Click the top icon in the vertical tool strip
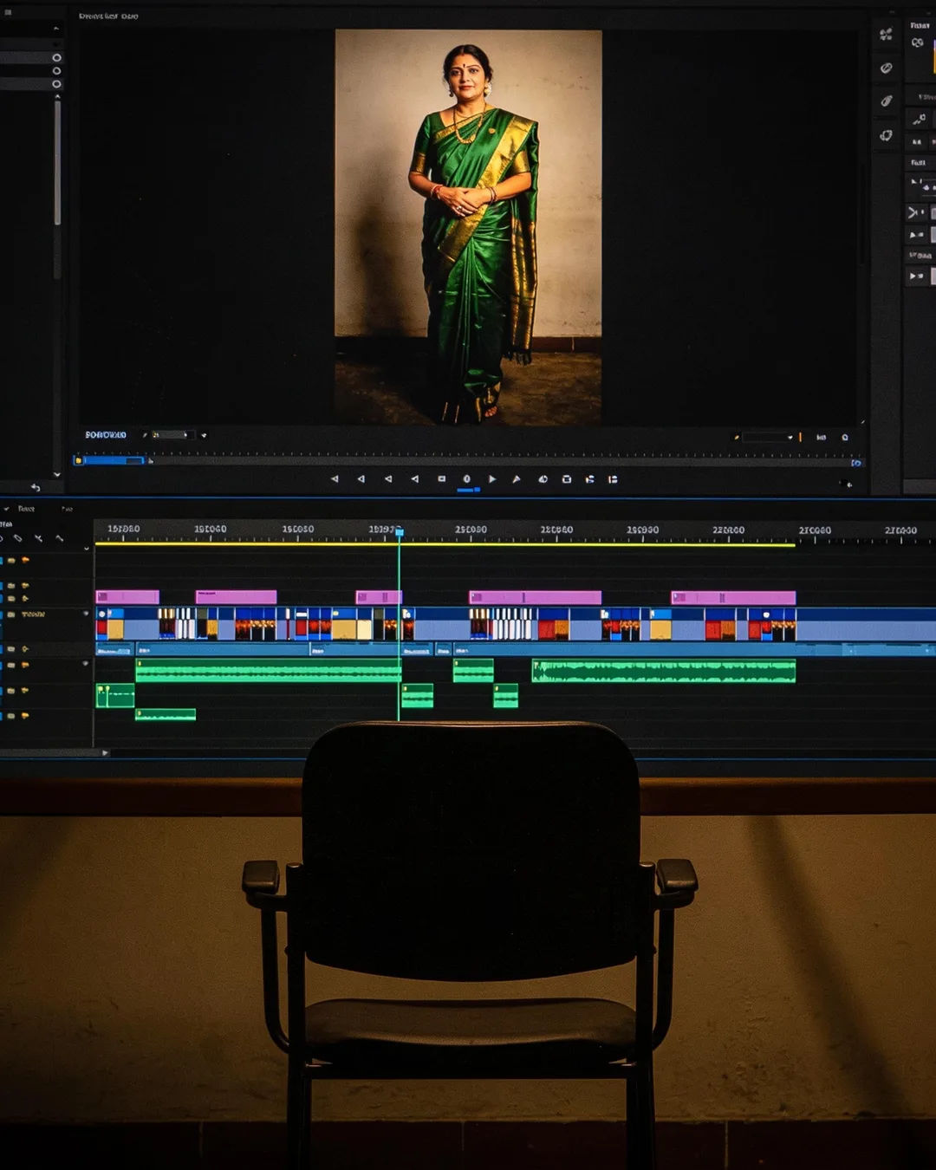Viewport: 936px width, 1170px height. (x=886, y=35)
